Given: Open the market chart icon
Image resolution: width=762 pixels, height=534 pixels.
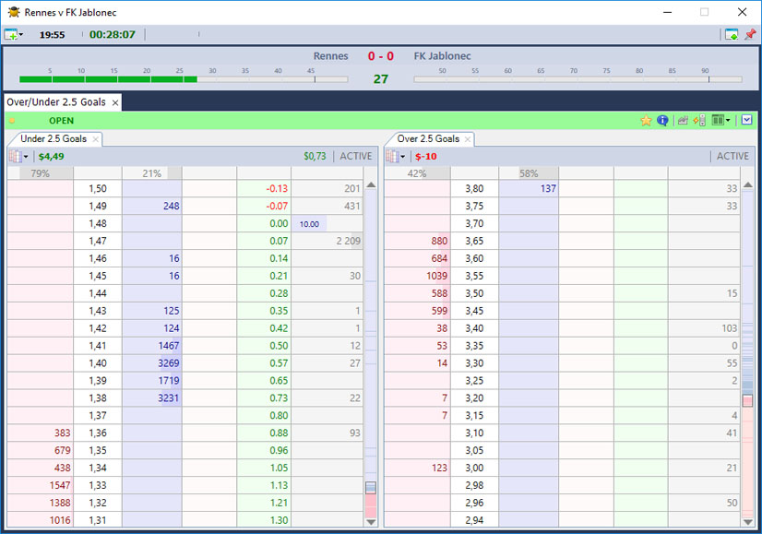Looking at the screenshot, I should pos(683,121).
